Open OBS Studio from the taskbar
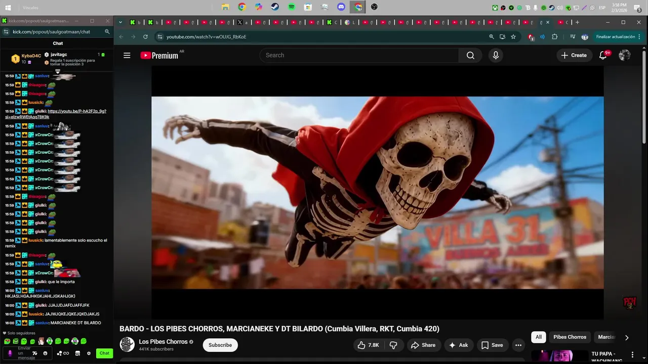Viewport: 648px width, 364px height. pos(374,7)
